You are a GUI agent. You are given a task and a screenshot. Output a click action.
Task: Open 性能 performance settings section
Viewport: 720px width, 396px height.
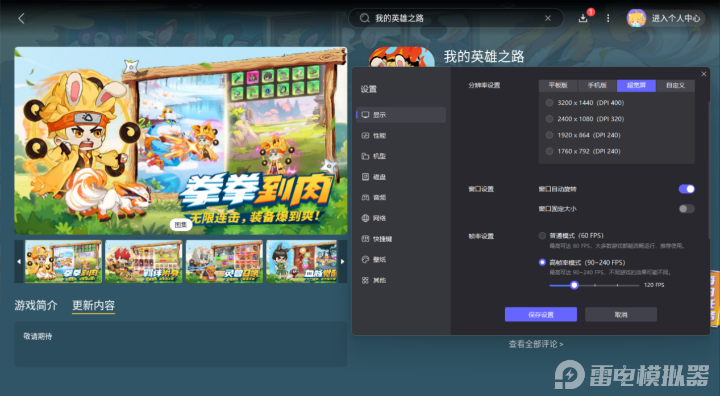point(379,136)
